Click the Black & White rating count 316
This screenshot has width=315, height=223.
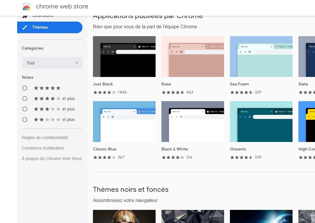(x=189, y=157)
